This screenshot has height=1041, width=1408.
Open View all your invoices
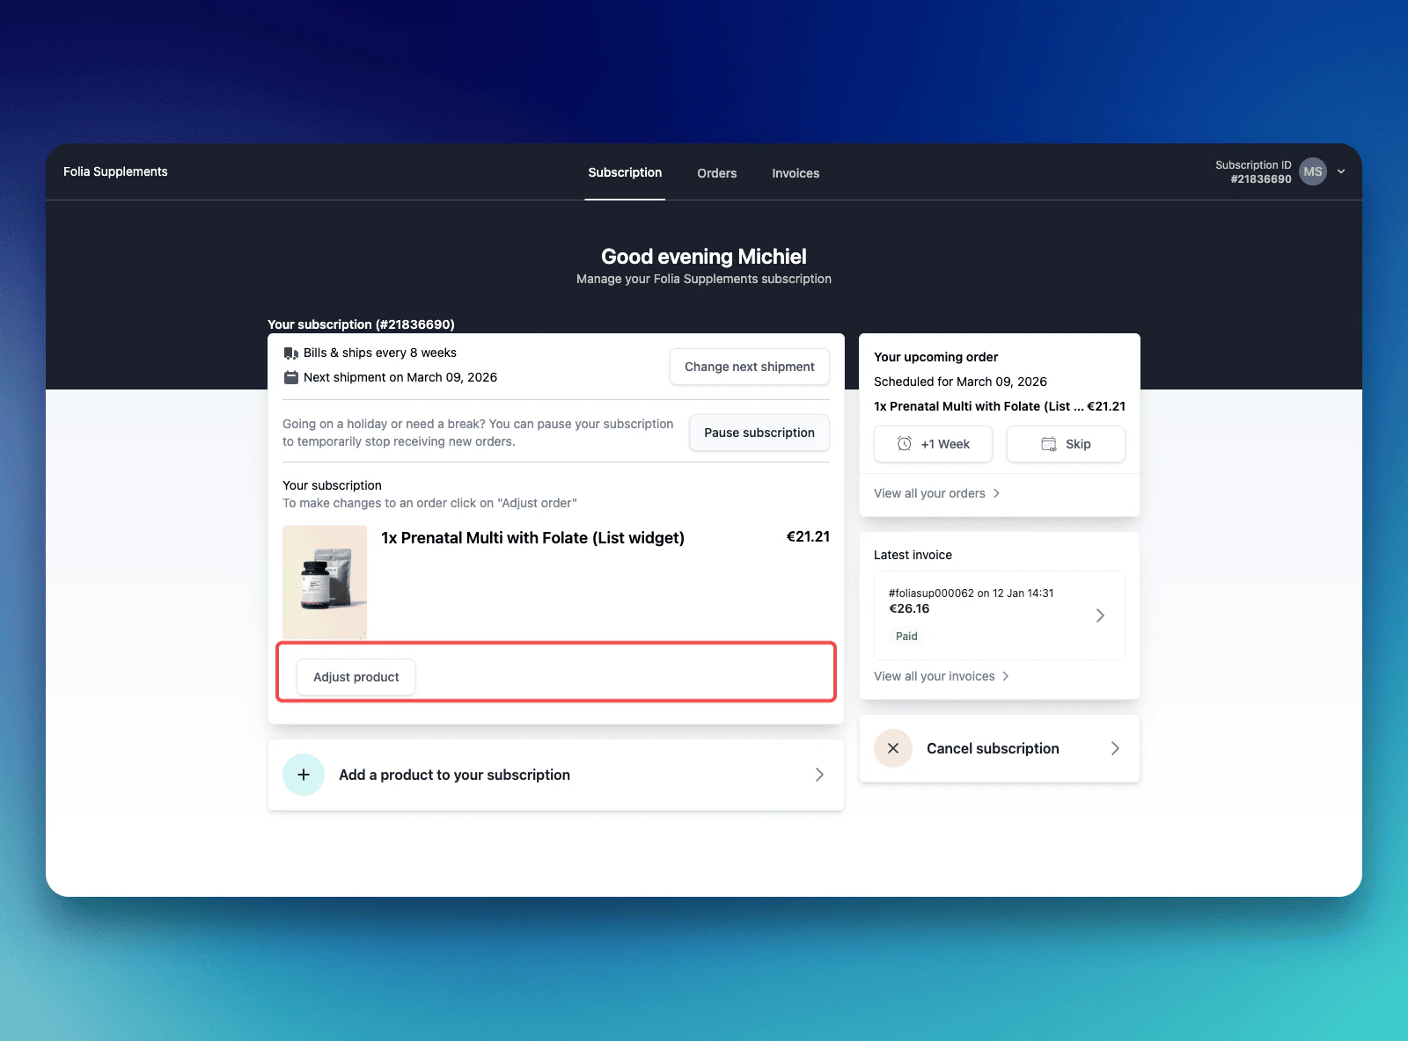(935, 676)
